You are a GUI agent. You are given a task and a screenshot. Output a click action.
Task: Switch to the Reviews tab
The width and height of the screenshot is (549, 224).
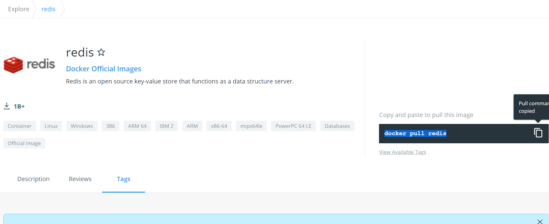[x=80, y=179]
